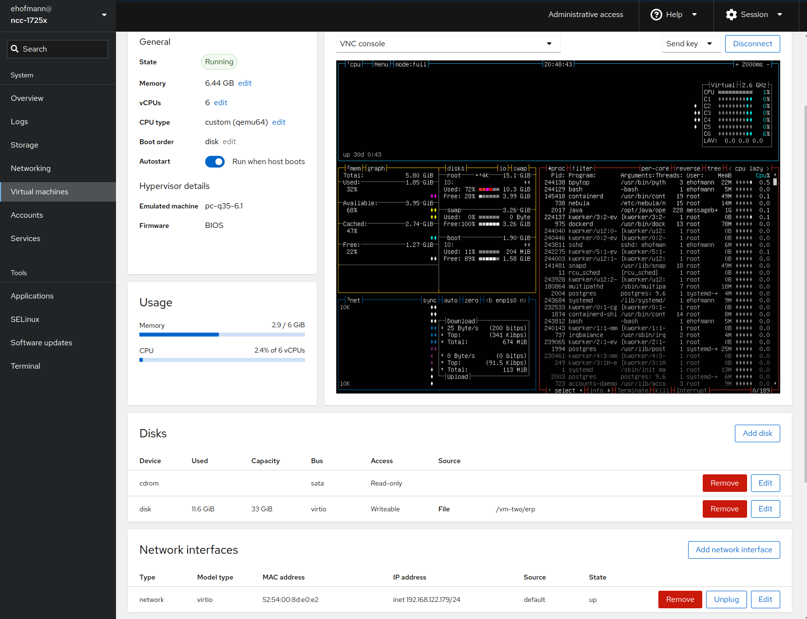Disconnect the VNC console

[752, 44]
